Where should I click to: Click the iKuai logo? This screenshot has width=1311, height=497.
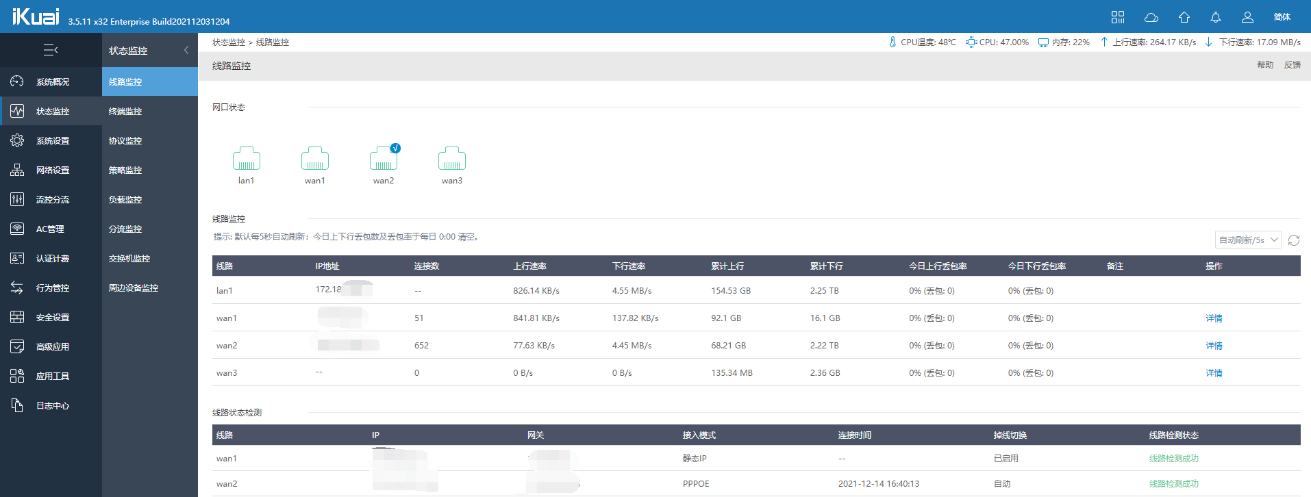pyautogui.click(x=36, y=16)
